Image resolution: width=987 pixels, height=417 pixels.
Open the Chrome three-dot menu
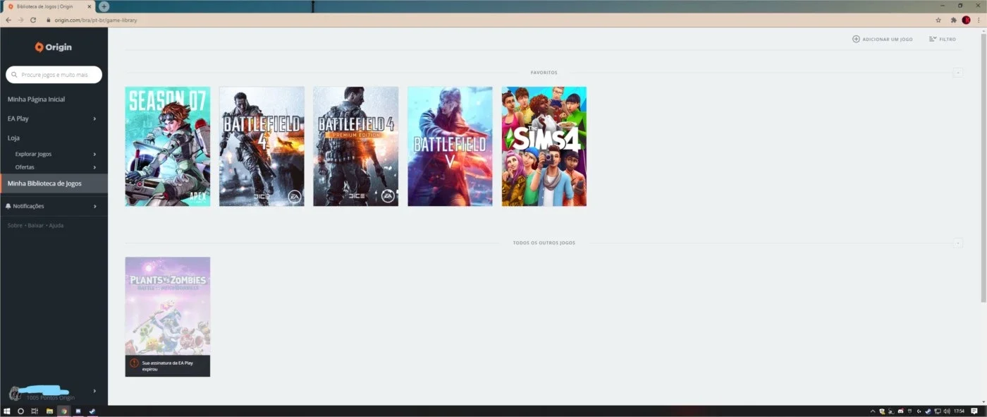[979, 20]
